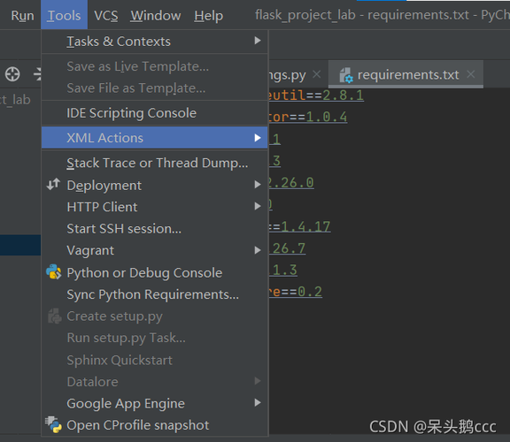
Task: Select Run setup.py Task entry
Action: click(155, 338)
